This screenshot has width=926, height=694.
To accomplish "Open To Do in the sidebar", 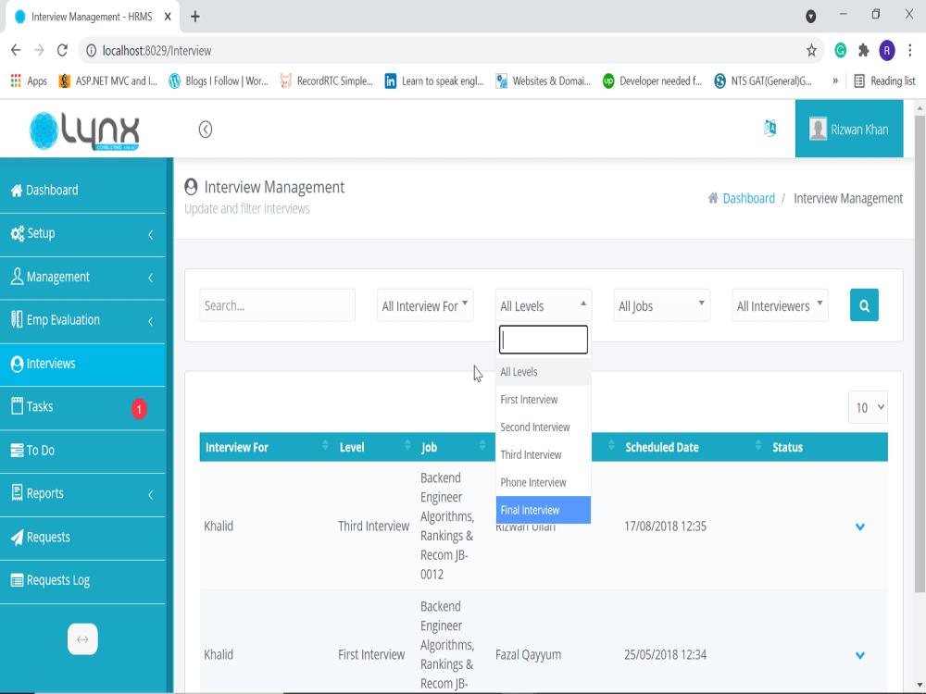I will (82, 451).
